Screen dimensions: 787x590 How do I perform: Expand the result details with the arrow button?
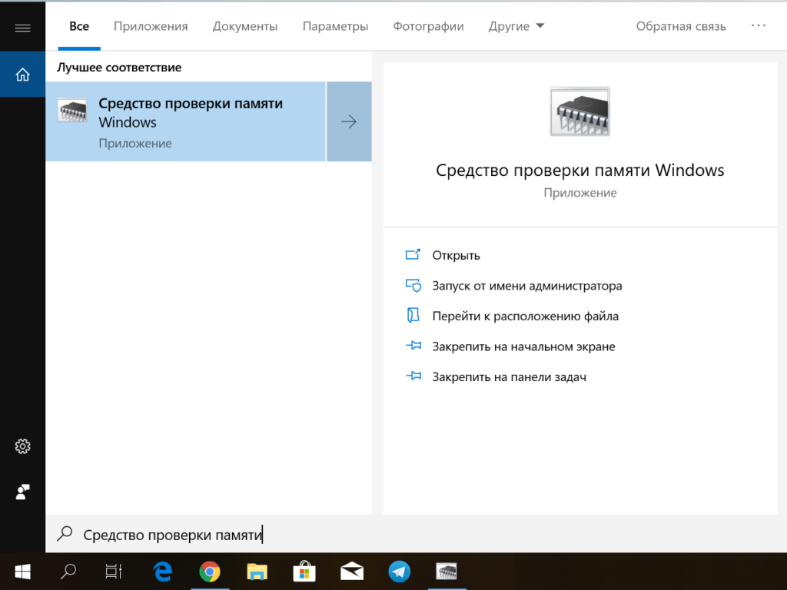(349, 121)
